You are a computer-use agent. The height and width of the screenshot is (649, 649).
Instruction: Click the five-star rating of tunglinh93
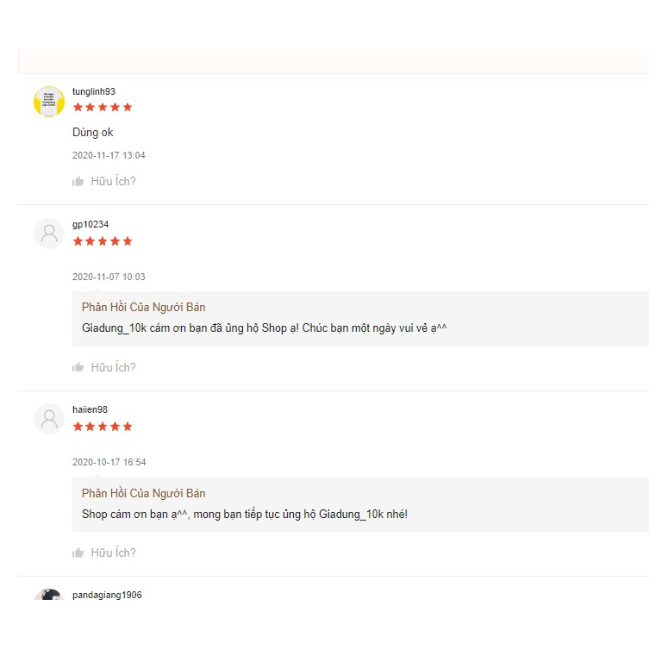point(103,108)
